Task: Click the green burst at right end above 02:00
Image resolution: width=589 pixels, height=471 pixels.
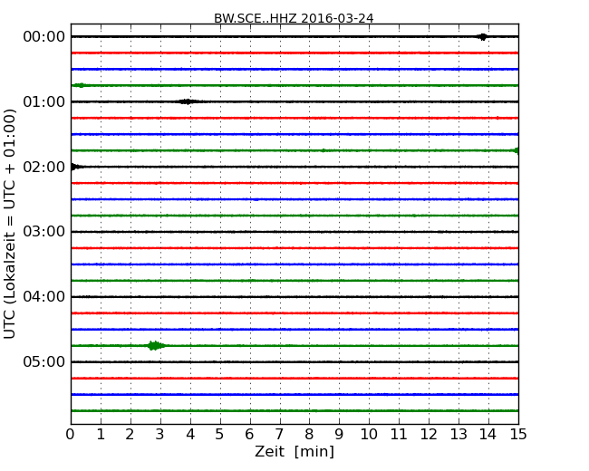Action: point(515,150)
